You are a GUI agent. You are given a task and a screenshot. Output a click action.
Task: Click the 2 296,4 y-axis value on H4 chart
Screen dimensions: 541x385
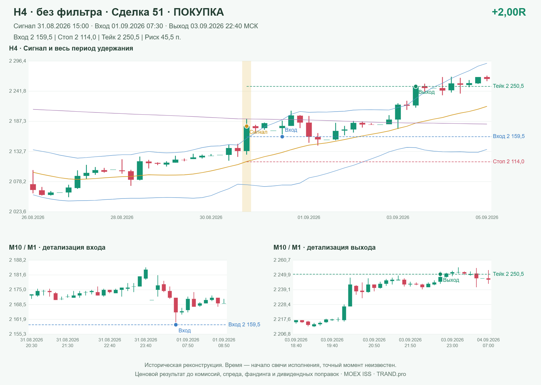point(17,61)
